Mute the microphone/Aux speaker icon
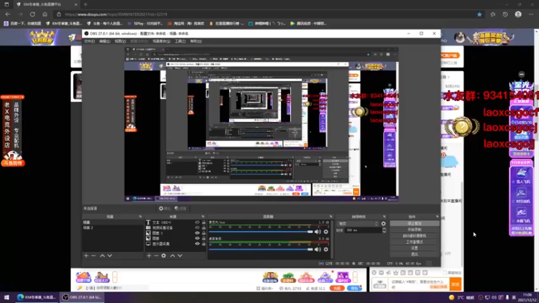This screenshot has width=539, height=303. pyautogui.click(x=317, y=232)
